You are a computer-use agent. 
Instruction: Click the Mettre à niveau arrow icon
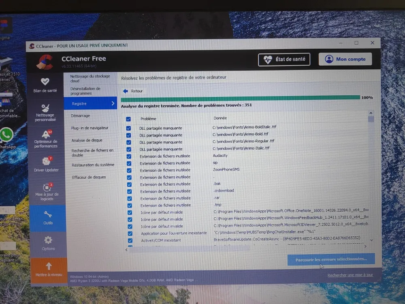pos(49,266)
